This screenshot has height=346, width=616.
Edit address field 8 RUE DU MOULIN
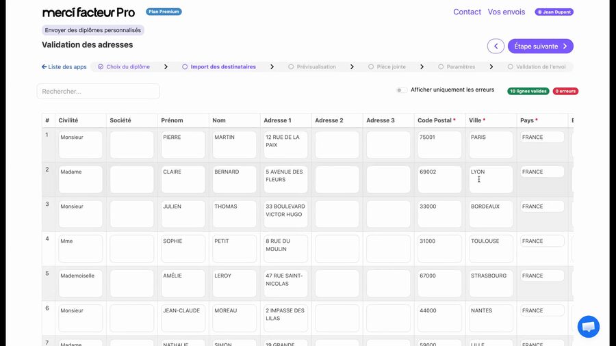click(x=285, y=249)
